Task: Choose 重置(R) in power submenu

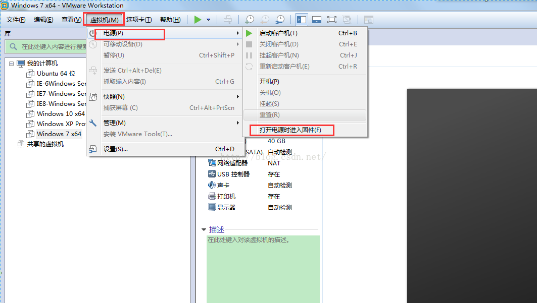Action: pyautogui.click(x=305, y=115)
